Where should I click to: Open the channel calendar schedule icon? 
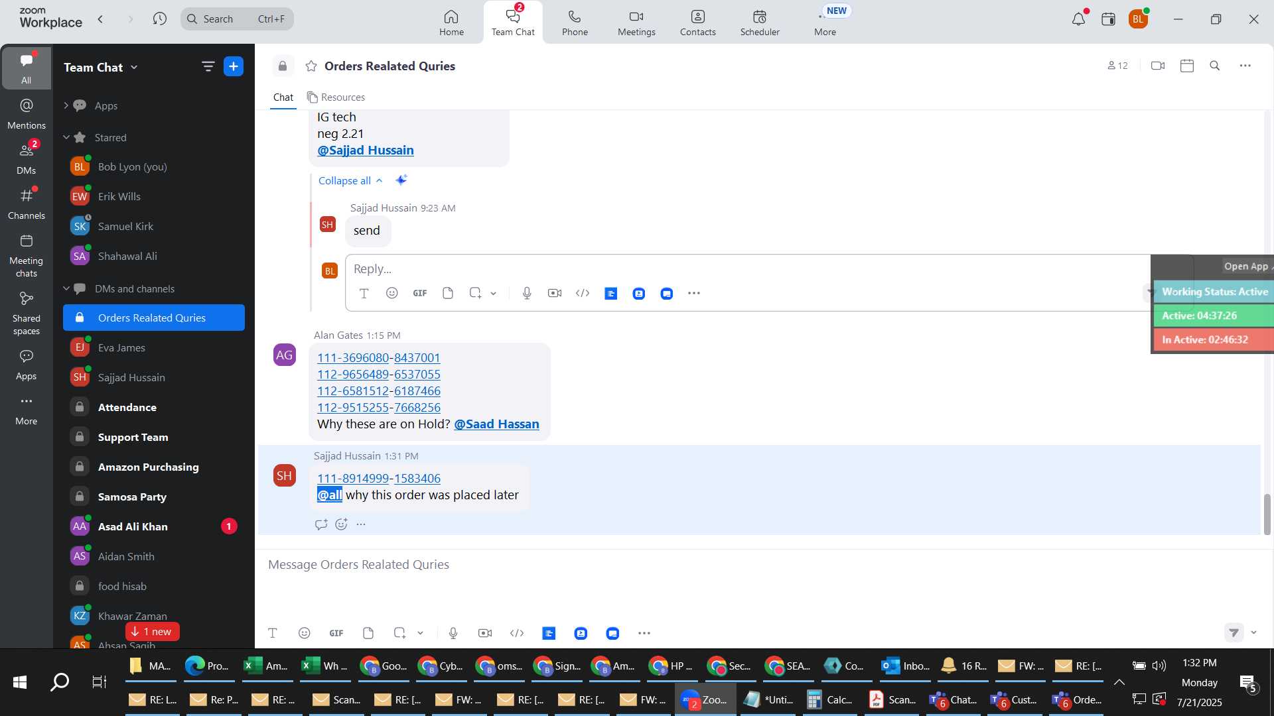coord(1187,66)
